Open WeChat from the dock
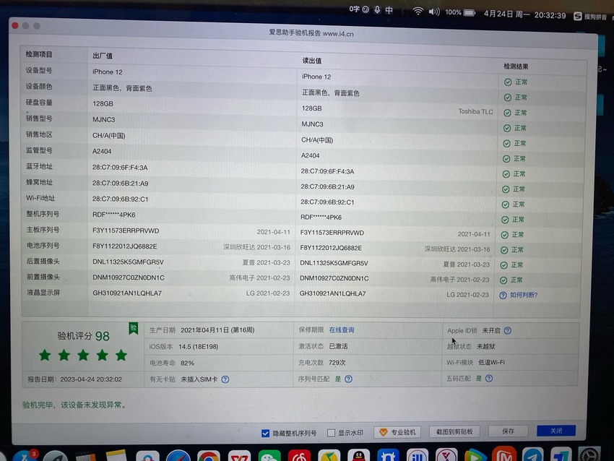 click(x=269, y=456)
